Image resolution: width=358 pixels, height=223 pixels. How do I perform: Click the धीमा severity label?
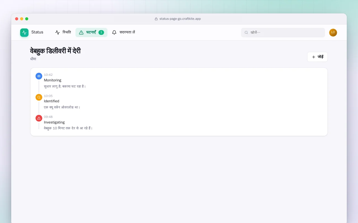(x=33, y=59)
